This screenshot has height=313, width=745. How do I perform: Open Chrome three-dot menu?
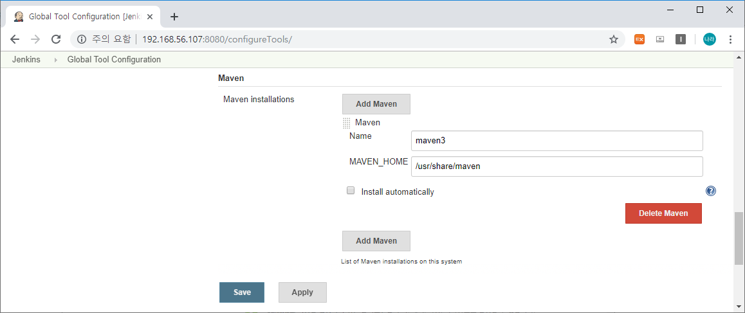(731, 39)
